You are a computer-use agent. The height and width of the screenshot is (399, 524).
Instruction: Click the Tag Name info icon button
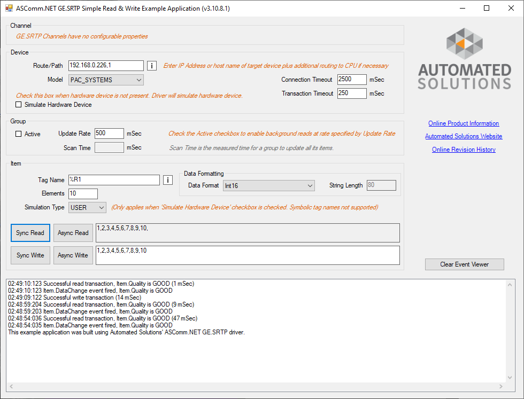coord(168,181)
